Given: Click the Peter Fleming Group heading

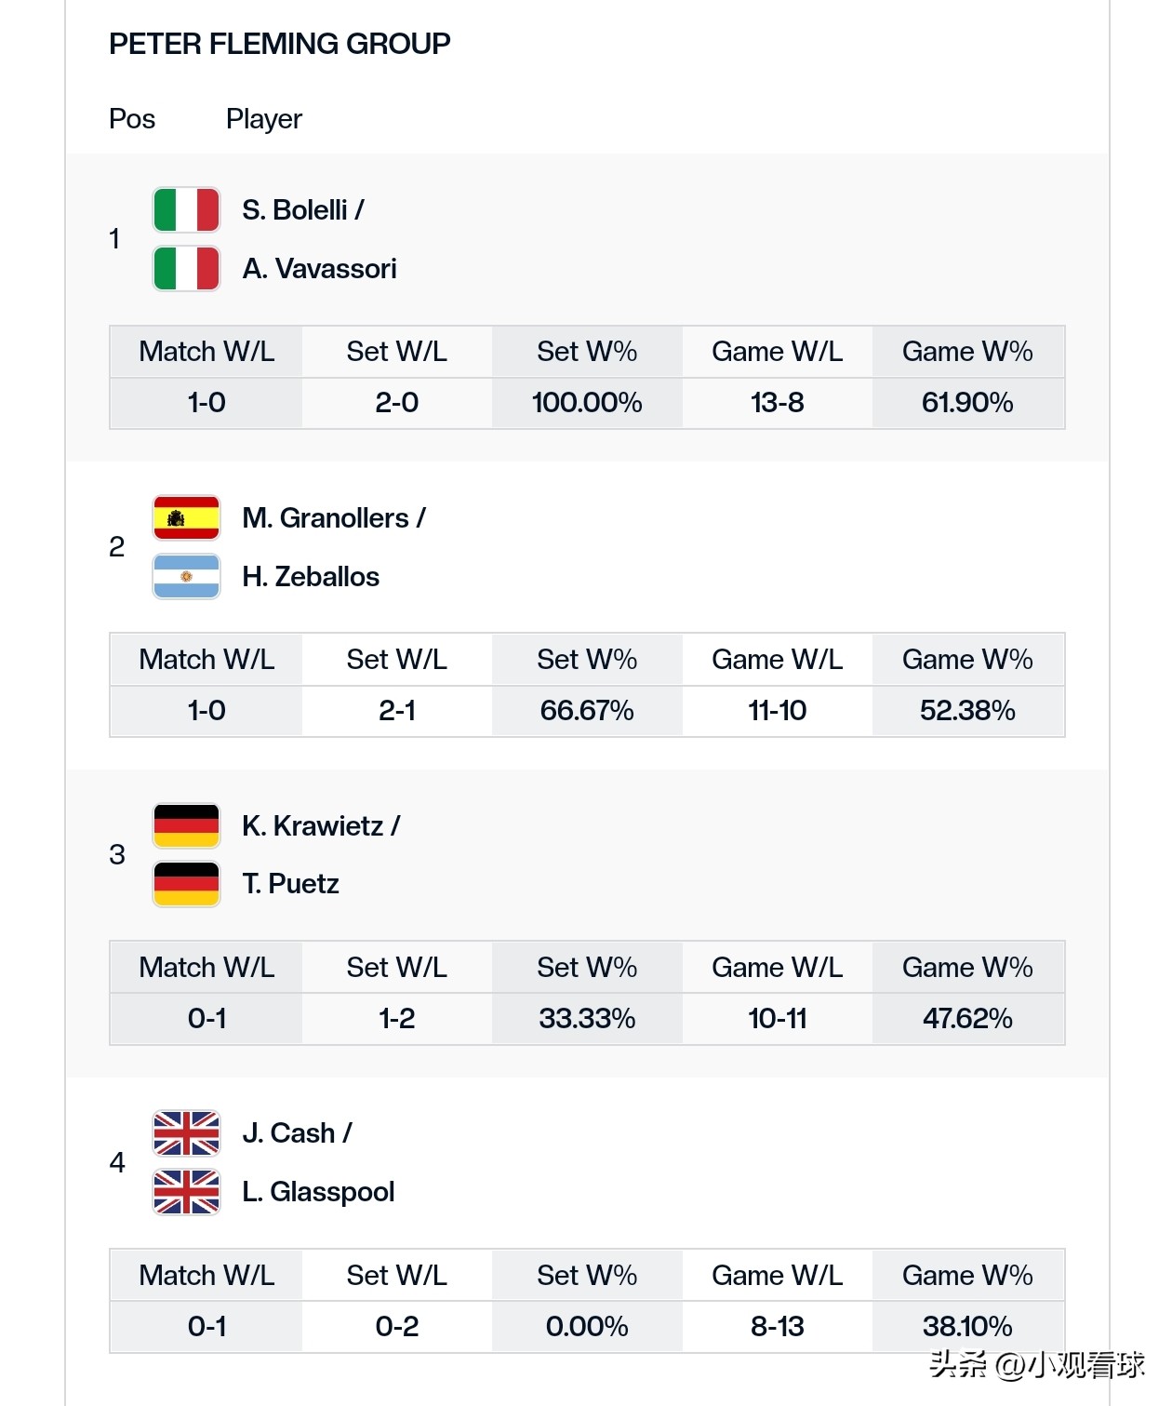Looking at the screenshot, I should (279, 44).
